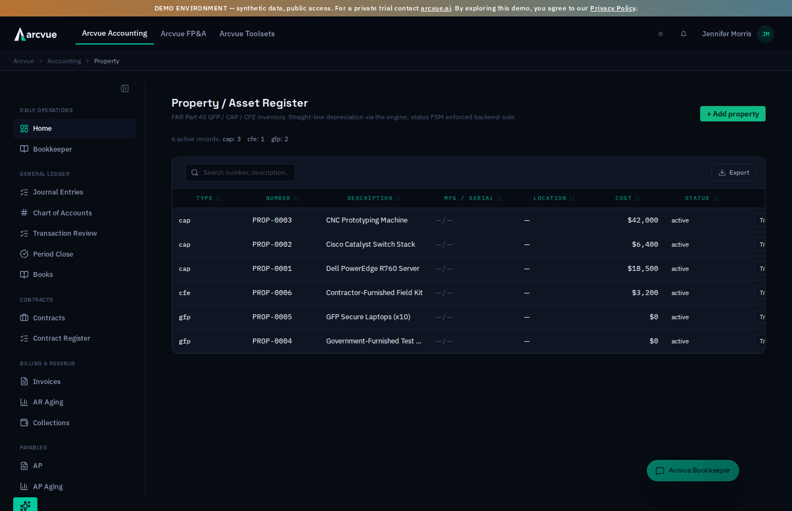Sort table by Number column
Screen dimensions: 792x511
point(282,198)
